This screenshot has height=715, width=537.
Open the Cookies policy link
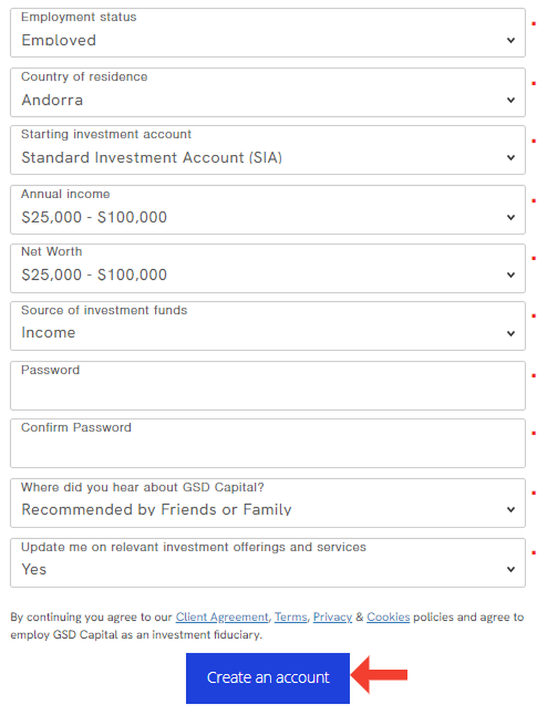388,617
